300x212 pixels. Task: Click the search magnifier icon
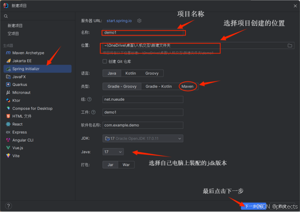[6, 16]
